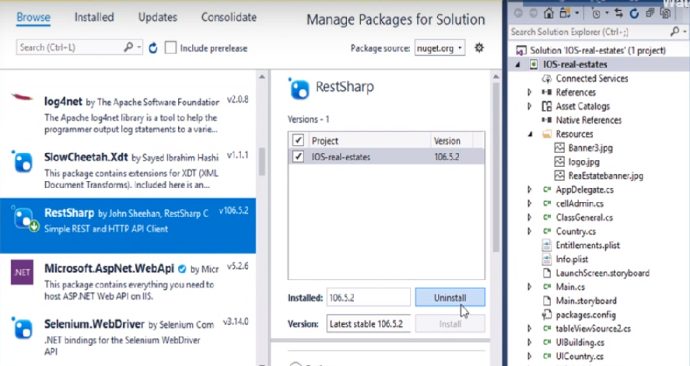Switch to the Updates tab
Viewport: 690px width, 366px height.
point(158,18)
